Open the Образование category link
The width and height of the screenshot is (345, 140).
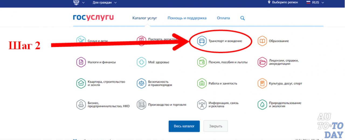279,41
